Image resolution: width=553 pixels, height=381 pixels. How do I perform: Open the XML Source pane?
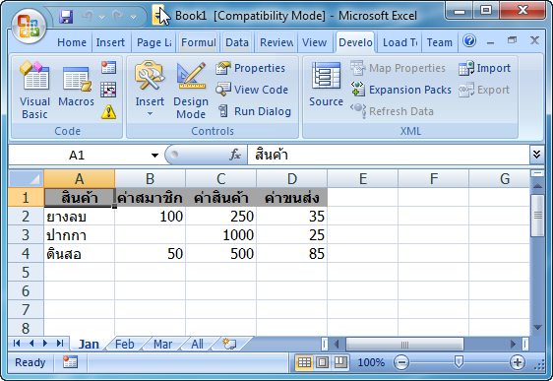[326, 84]
